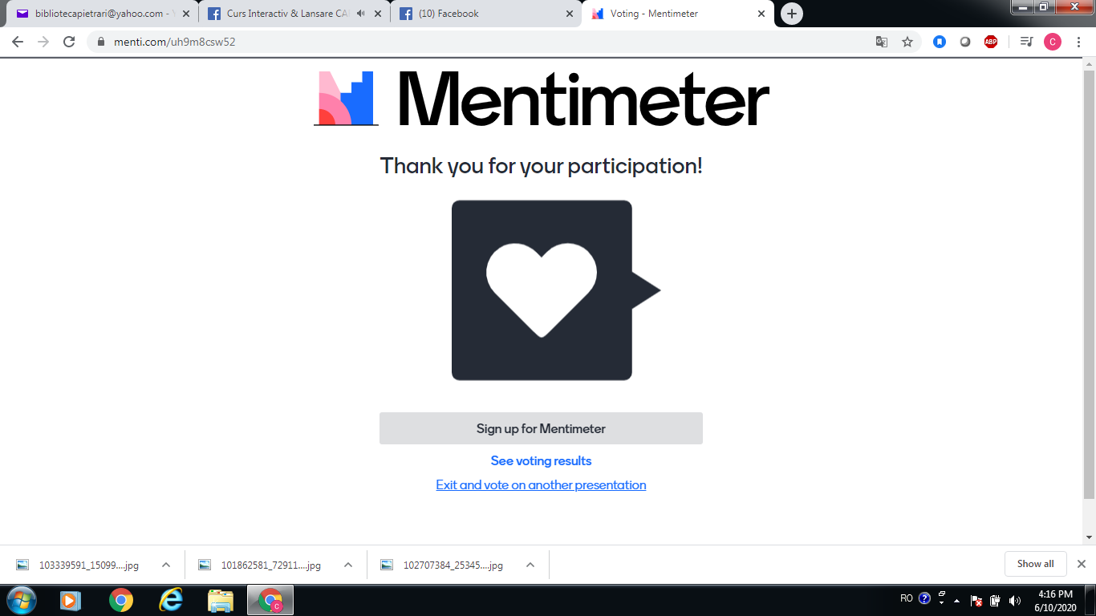The image size is (1096, 616).
Task: Mute audio icon on Curs Interactiv tab
Action: [x=361, y=14]
